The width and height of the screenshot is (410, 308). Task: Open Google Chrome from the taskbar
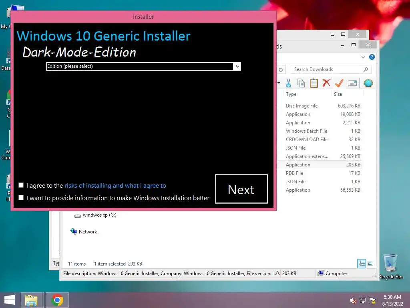click(x=57, y=300)
